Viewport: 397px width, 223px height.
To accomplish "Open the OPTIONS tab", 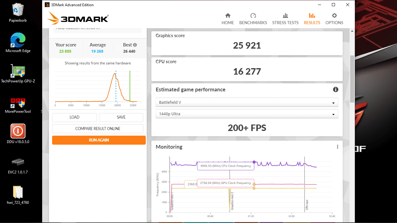I will point(334,19).
